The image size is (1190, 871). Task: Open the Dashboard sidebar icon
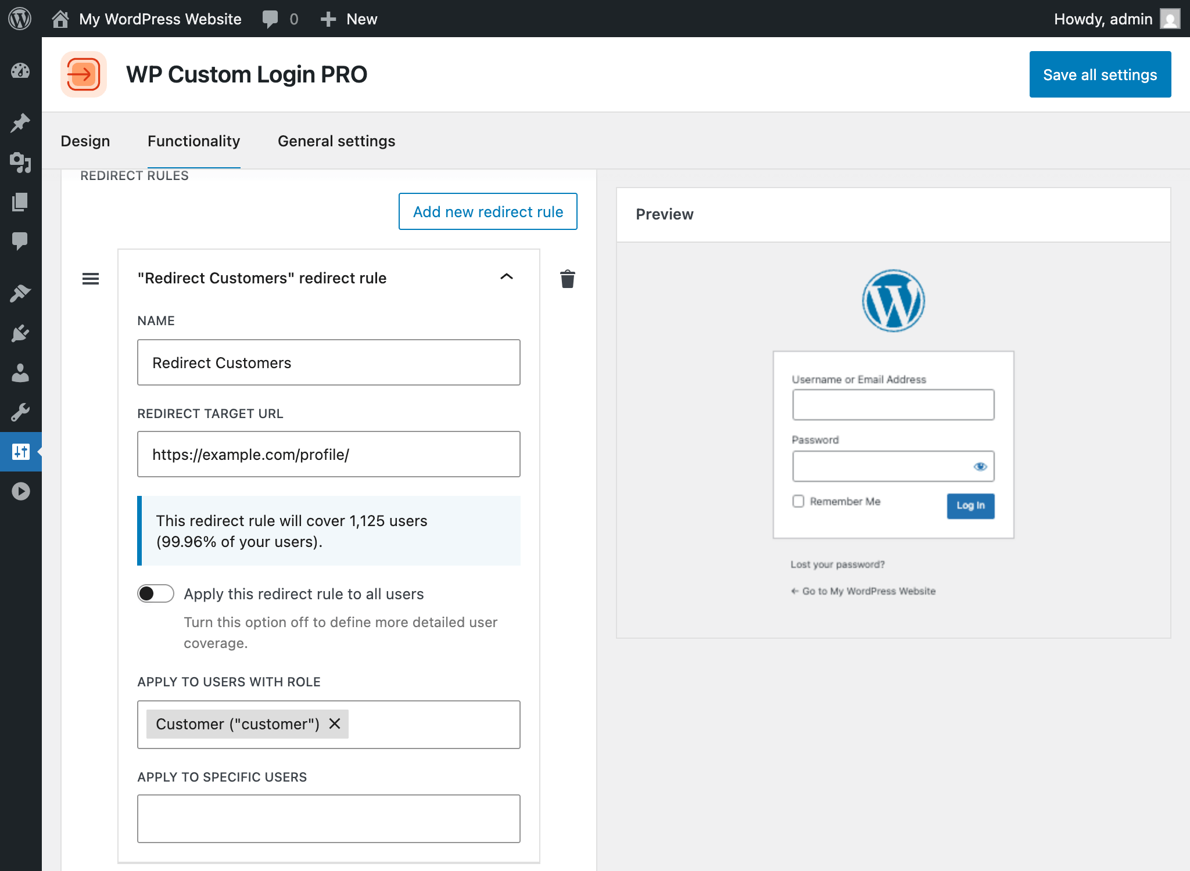[x=20, y=71]
